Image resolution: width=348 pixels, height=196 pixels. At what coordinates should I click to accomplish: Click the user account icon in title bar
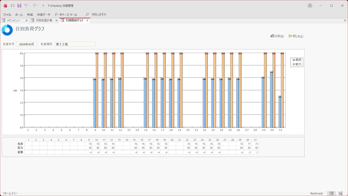(310, 6)
